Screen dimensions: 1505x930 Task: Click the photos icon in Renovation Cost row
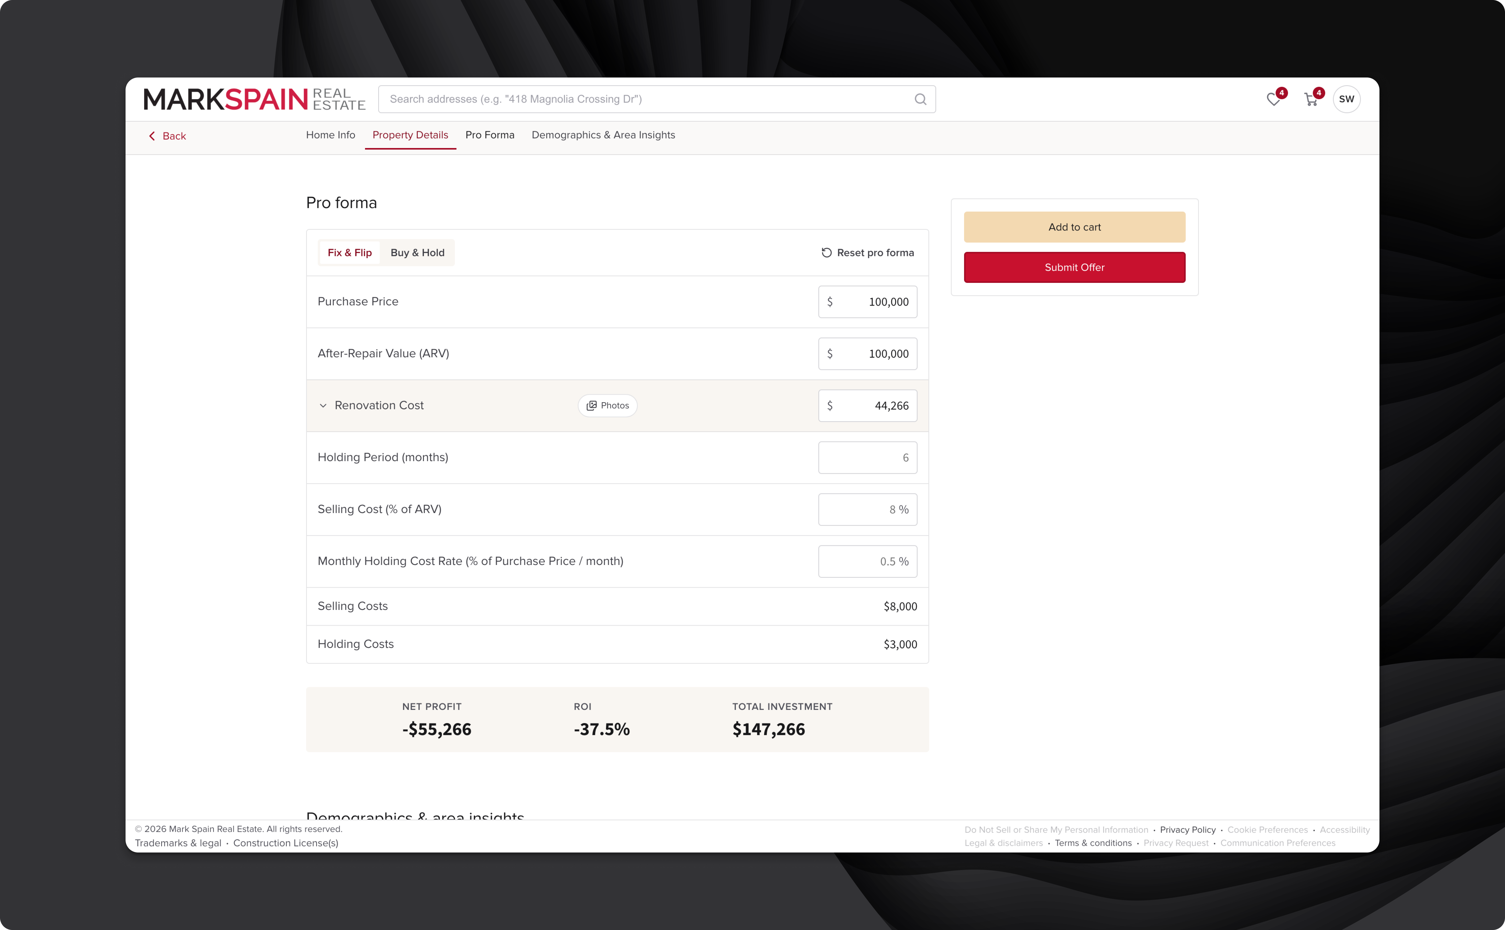coord(592,405)
